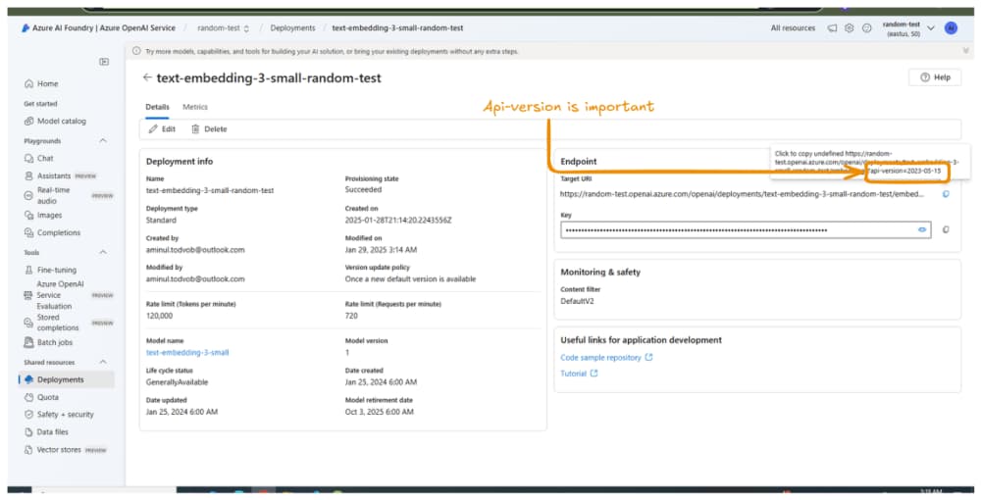Image resolution: width=981 pixels, height=500 pixels.
Task: Select the Oct 3, 2025 retirement date
Action: tap(379, 412)
